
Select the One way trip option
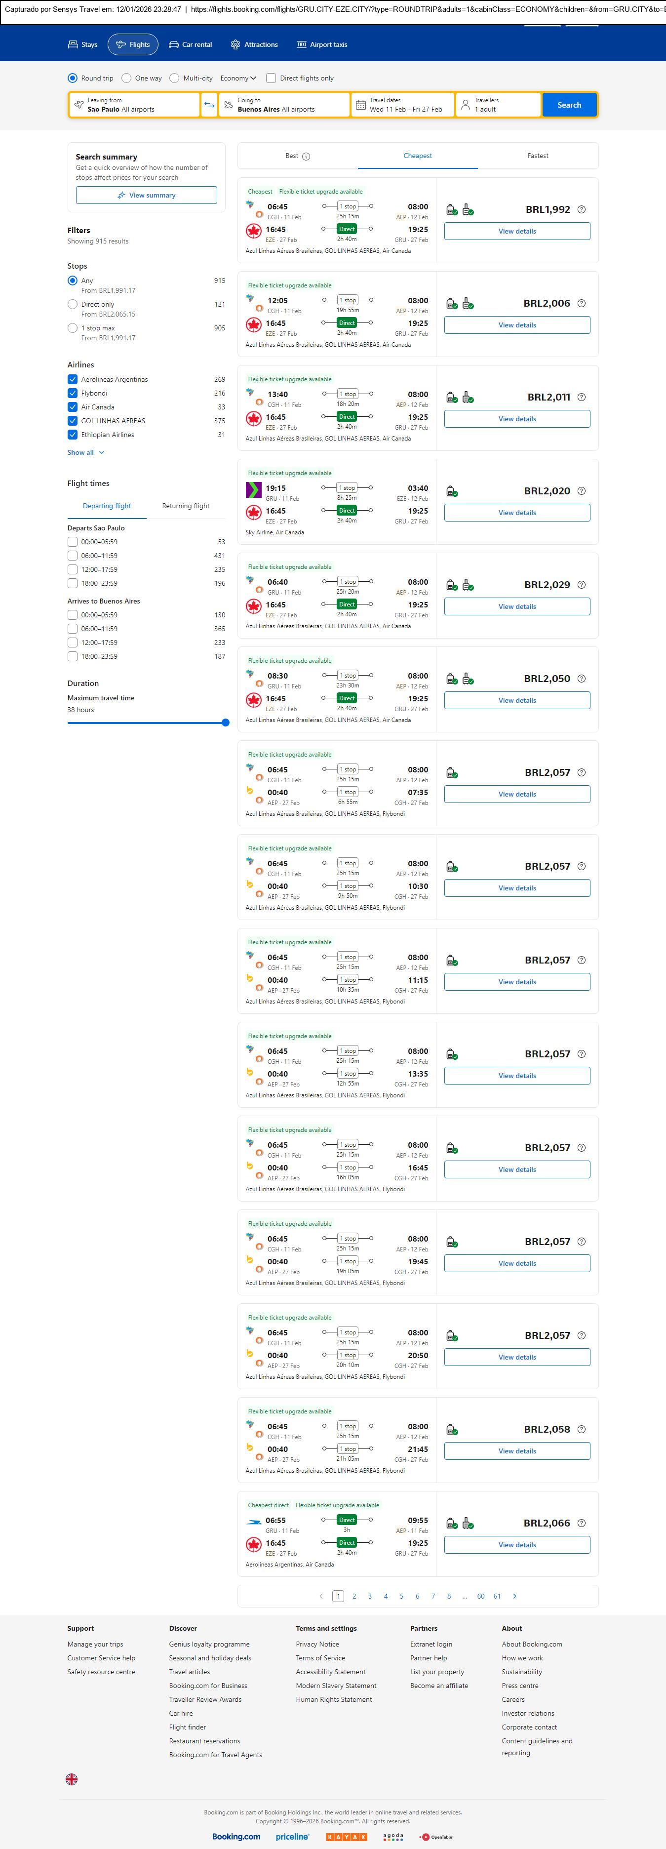coord(126,78)
